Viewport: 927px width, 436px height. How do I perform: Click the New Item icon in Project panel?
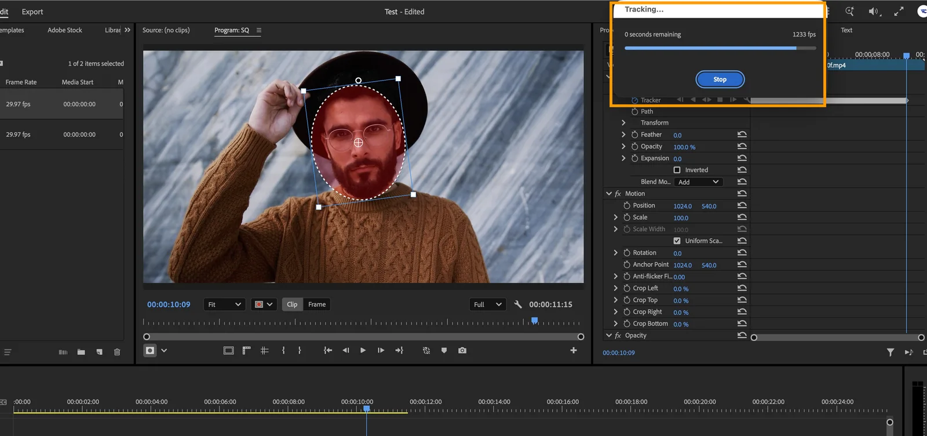pos(99,352)
